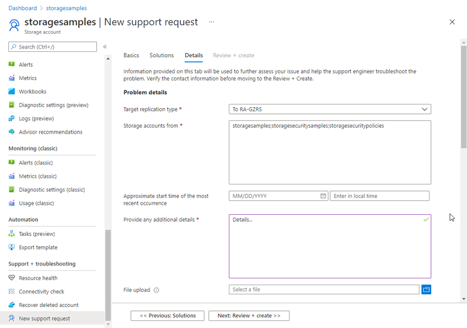Click the Alerts icon in sidebar
Image resolution: width=467 pixels, height=328 pixels.
pos(12,64)
